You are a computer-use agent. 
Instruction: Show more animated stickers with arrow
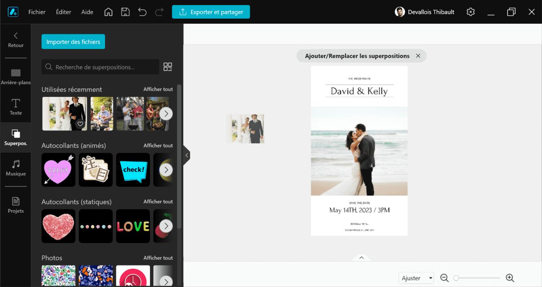coord(166,170)
